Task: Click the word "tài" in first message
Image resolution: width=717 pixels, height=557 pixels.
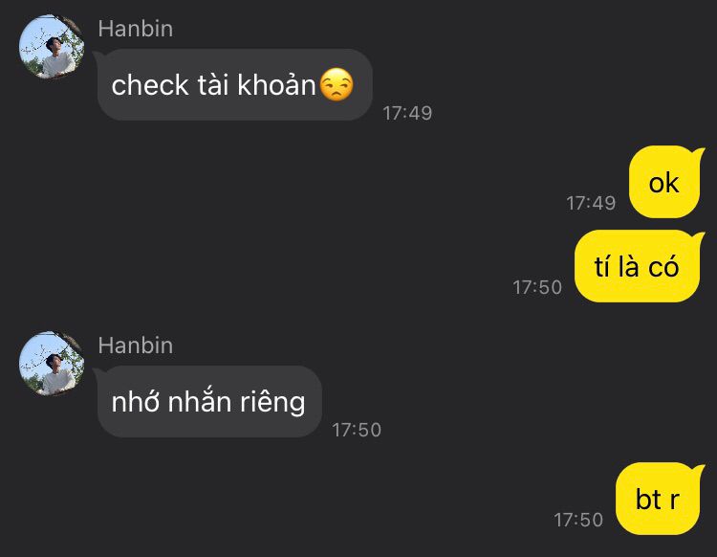Action: click(213, 84)
